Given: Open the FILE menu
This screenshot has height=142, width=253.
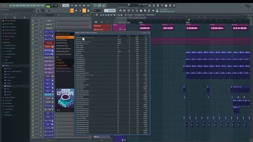Looking at the screenshot, I should pyautogui.click(x=11, y=6).
